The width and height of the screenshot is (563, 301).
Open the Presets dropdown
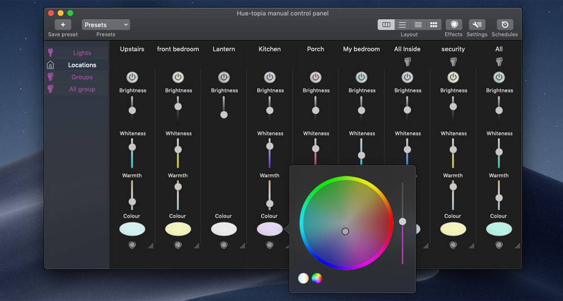tap(106, 25)
